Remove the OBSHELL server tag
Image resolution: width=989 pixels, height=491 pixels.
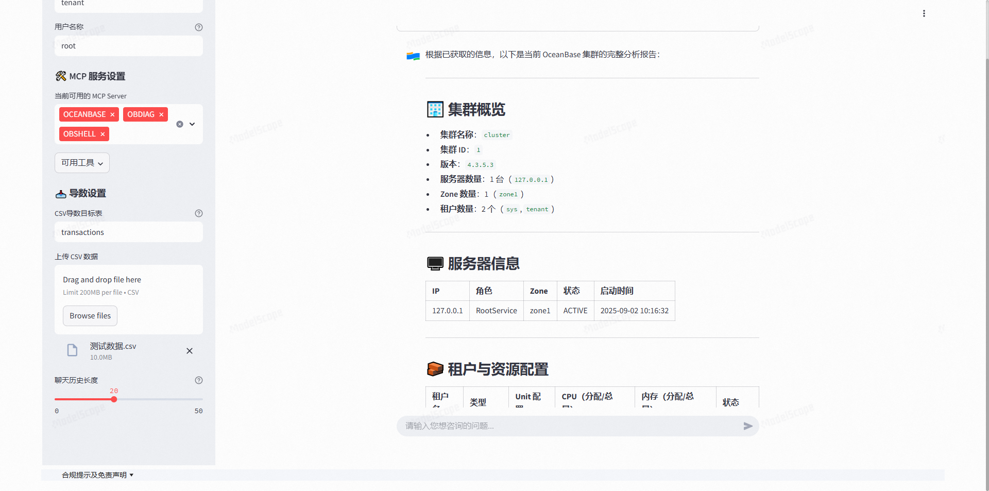103,134
